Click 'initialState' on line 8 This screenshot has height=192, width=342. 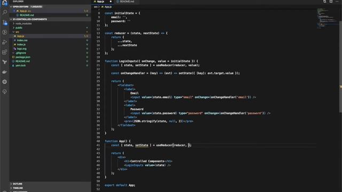[124, 13]
